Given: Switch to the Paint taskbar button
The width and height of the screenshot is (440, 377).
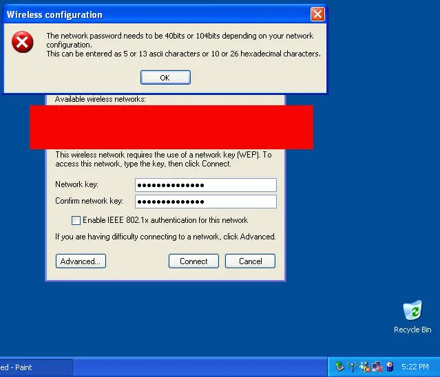Looking at the screenshot, I should (x=36, y=367).
